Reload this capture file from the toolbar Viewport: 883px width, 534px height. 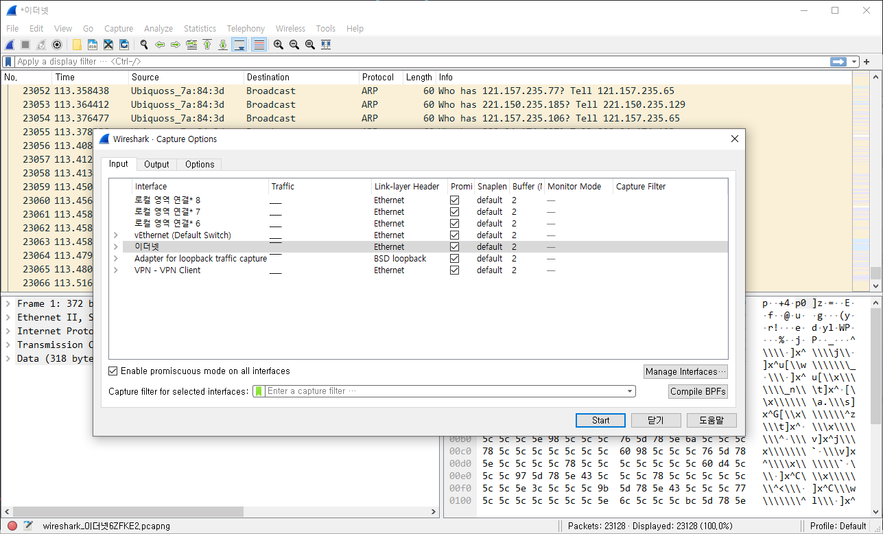coord(124,45)
